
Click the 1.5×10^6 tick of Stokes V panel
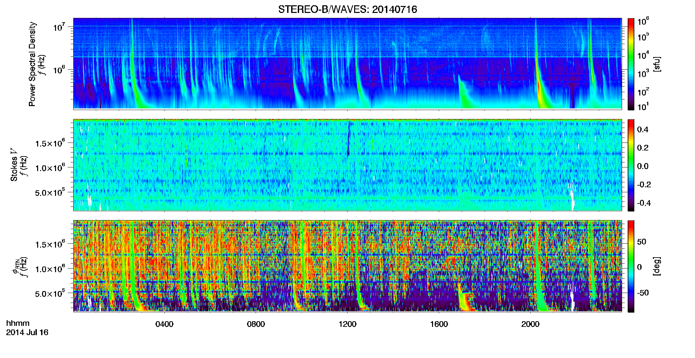[x=50, y=143]
